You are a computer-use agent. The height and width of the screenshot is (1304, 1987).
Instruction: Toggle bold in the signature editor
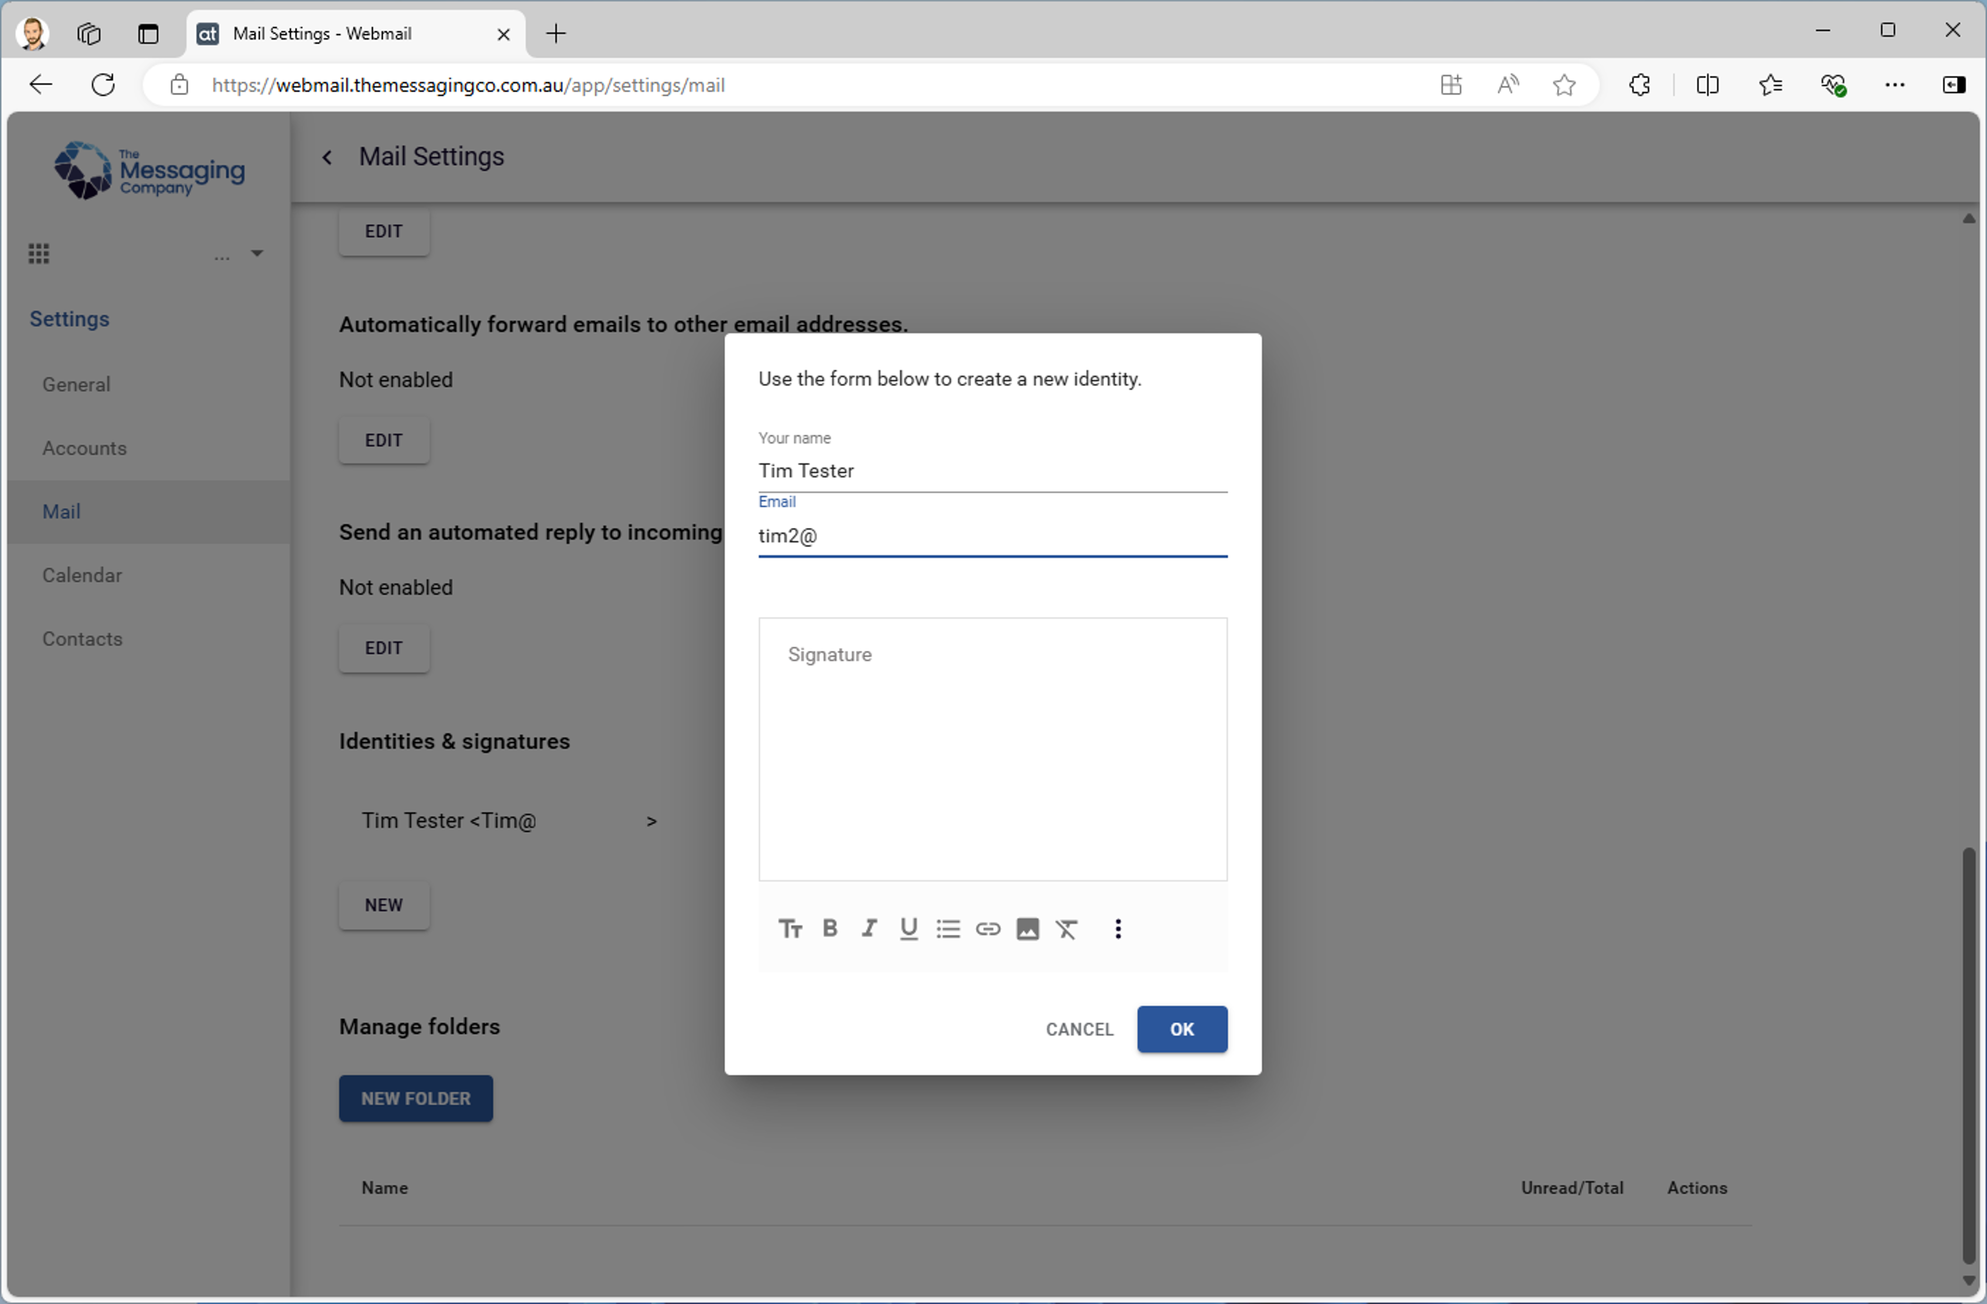830,928
